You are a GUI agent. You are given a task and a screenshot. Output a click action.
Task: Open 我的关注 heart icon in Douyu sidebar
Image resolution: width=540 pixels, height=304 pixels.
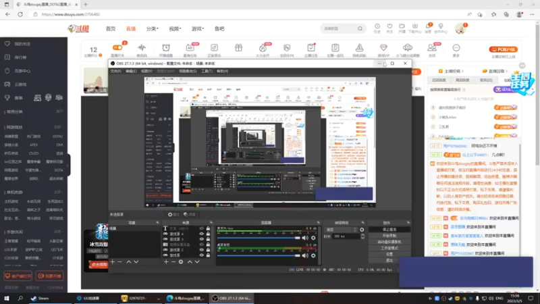click(7, 44)
